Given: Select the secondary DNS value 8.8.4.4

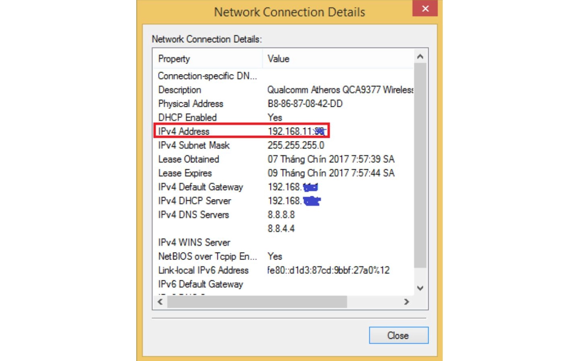Looking at the screenshot, I should [x=281, y=228].
